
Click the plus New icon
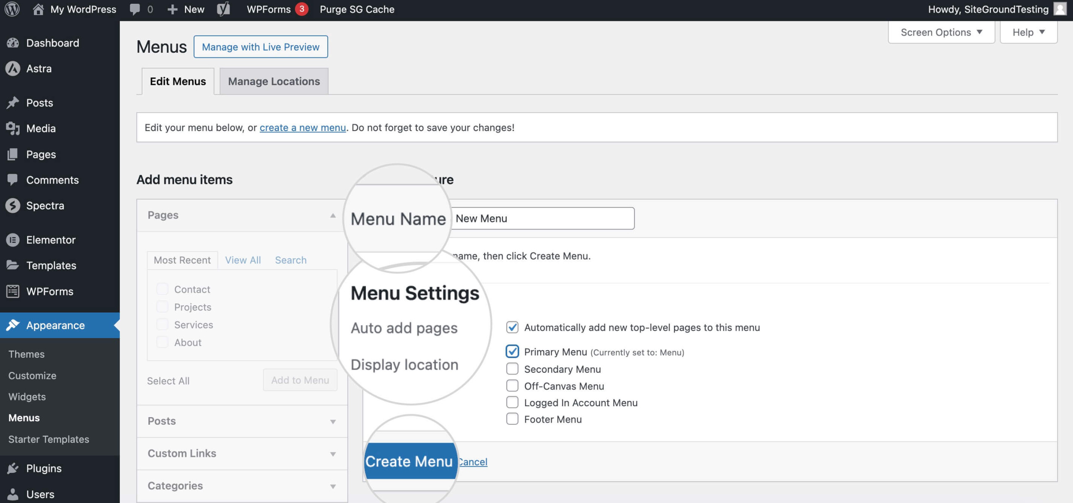[x=172, y=9]
